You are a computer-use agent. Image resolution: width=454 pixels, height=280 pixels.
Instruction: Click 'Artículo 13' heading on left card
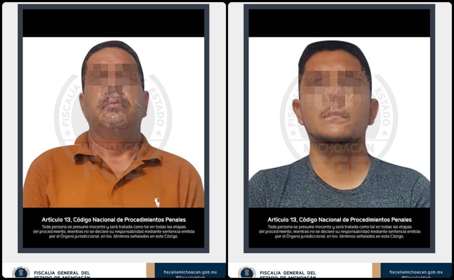pos(113,219)
